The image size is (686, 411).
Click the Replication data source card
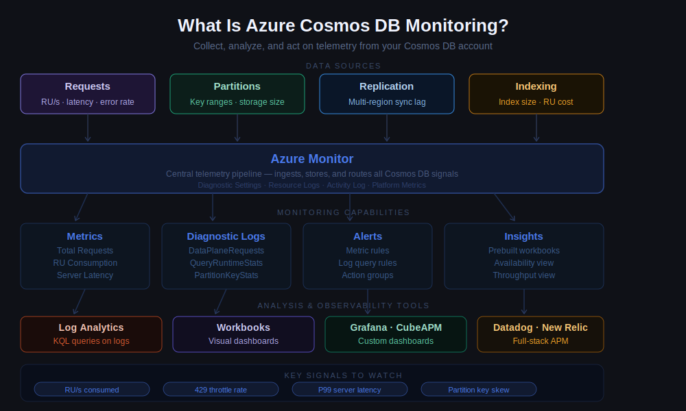click(x=387, y=94)
